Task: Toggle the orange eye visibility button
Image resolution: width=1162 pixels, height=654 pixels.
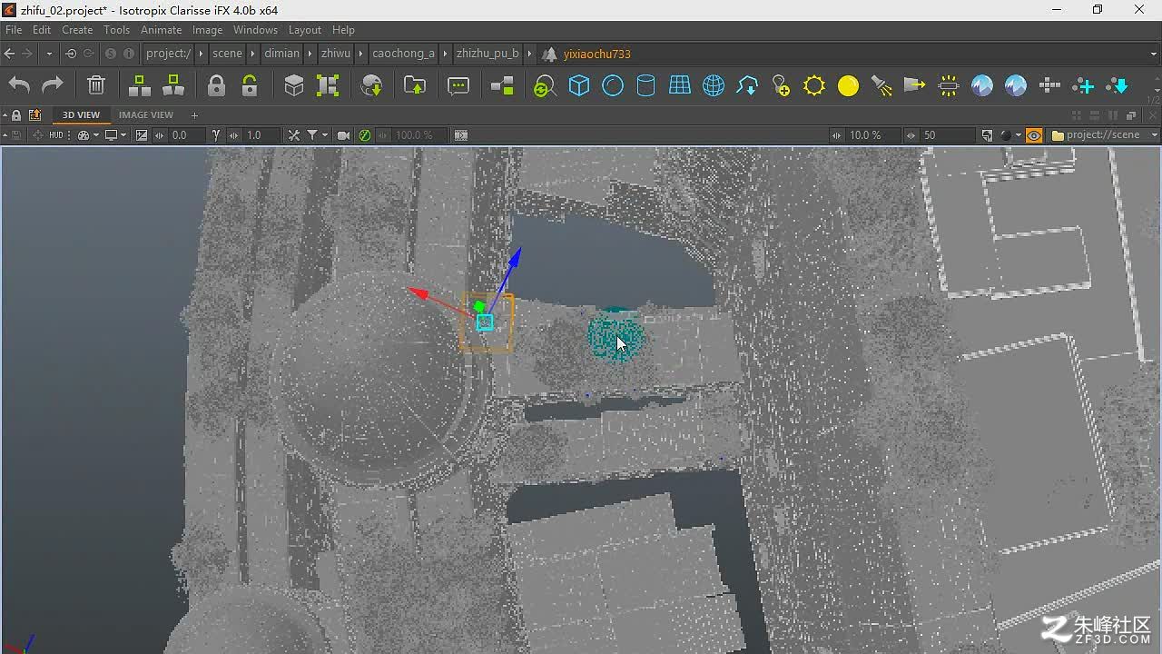Action: 1033,134
